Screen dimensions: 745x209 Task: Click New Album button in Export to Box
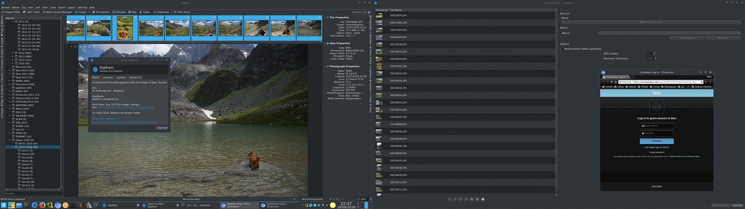(x=687, y=38)
